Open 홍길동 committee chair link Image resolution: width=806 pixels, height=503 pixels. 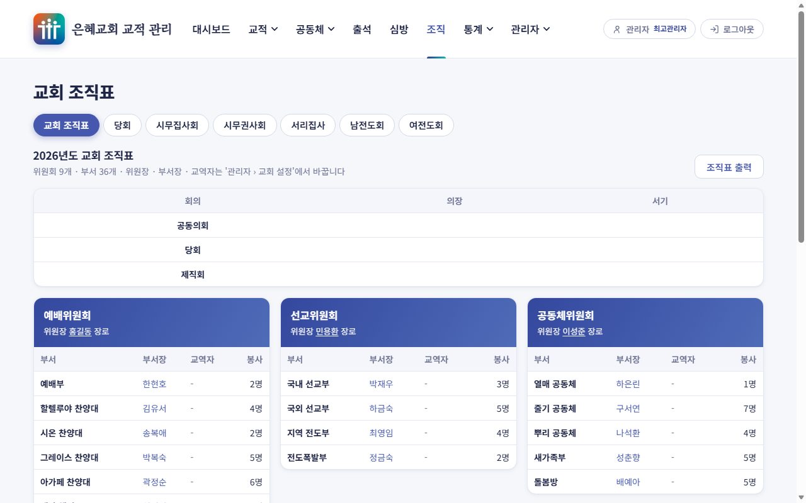click(x=80, y=331)
